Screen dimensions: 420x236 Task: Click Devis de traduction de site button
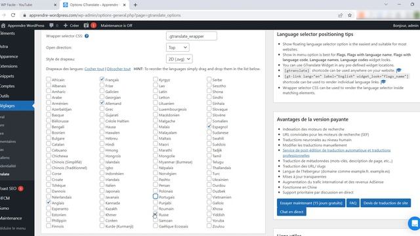[x=385, y=203]
